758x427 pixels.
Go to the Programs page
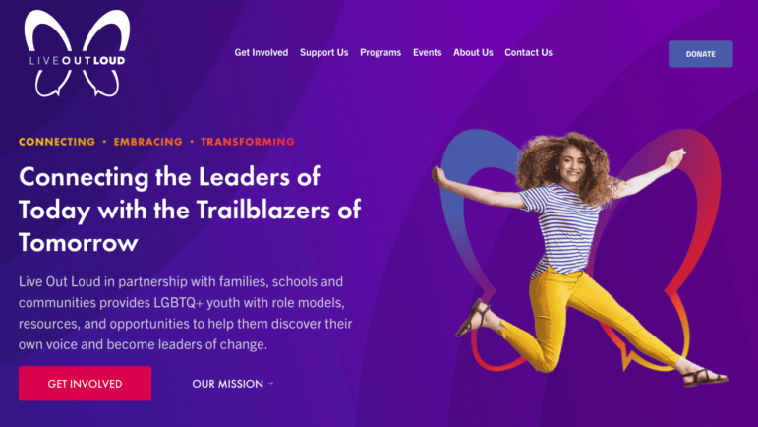point(380,52)
